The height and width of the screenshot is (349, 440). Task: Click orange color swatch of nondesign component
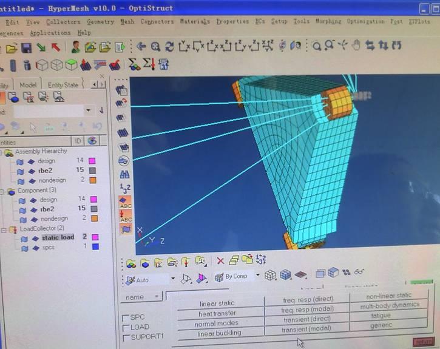(95, 219)
